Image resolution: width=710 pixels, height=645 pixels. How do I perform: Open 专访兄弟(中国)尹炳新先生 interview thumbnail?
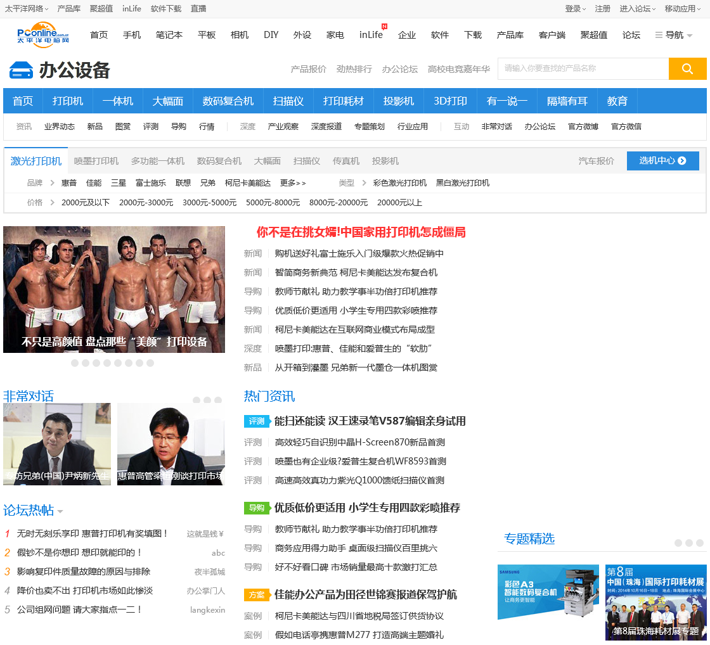pos(57,444)
